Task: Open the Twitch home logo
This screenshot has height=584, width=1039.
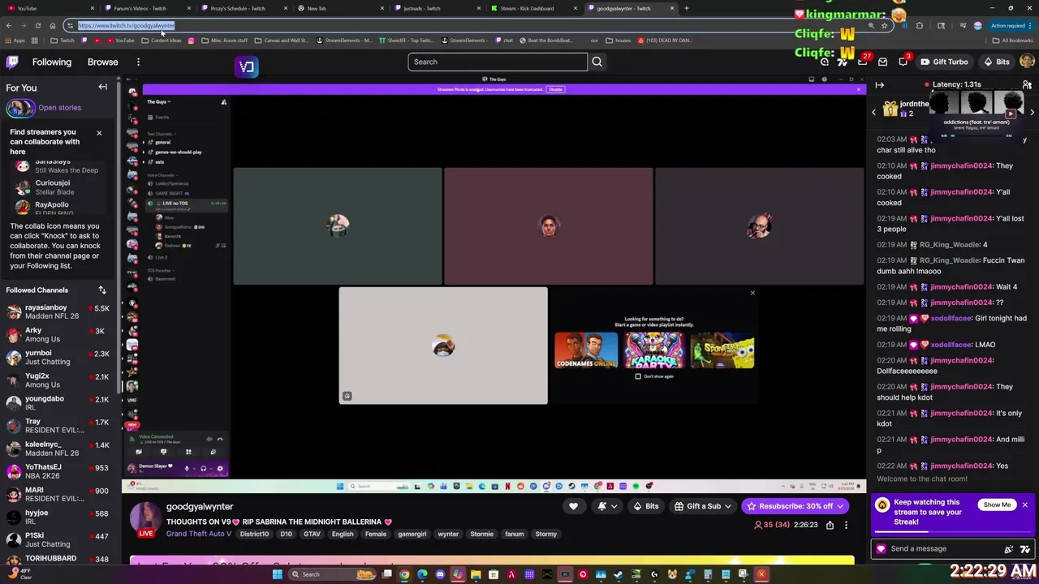Action: 12,62
